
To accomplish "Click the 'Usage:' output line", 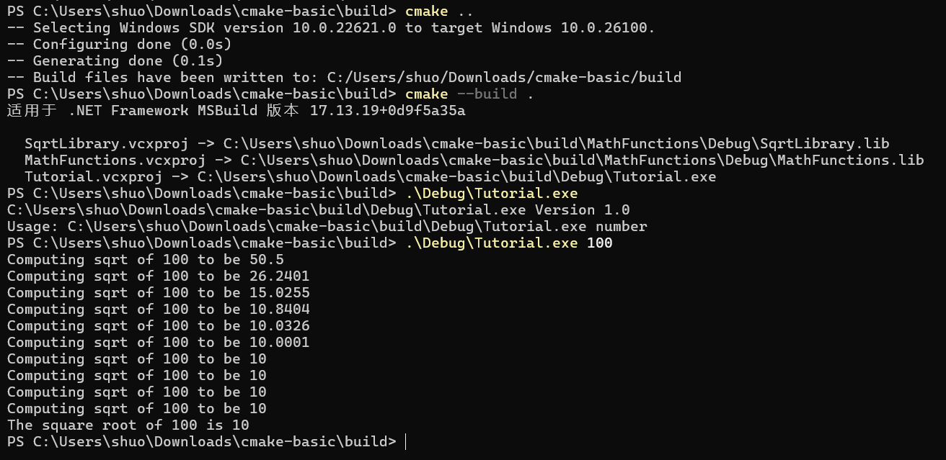I will pos(327,227).
